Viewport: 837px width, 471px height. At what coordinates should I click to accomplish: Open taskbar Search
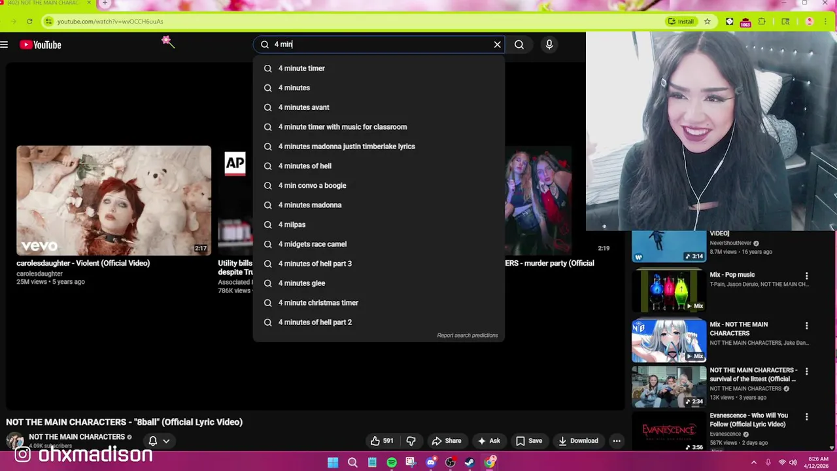point(352,462)
